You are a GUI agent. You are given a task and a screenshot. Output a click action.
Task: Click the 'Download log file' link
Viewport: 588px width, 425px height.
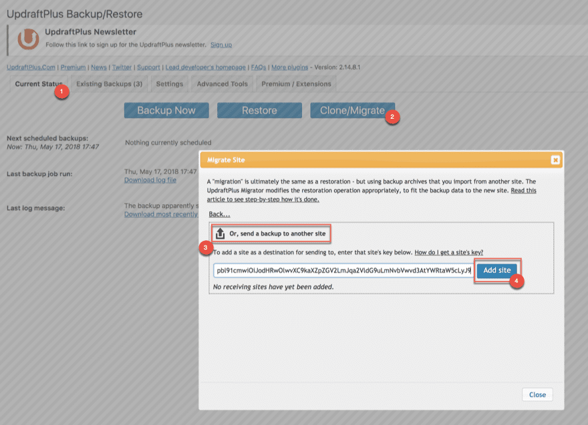(148, 180)
